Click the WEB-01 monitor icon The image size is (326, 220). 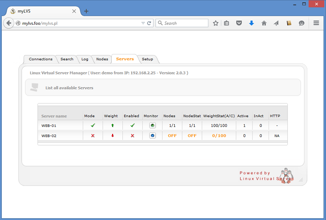152,125
